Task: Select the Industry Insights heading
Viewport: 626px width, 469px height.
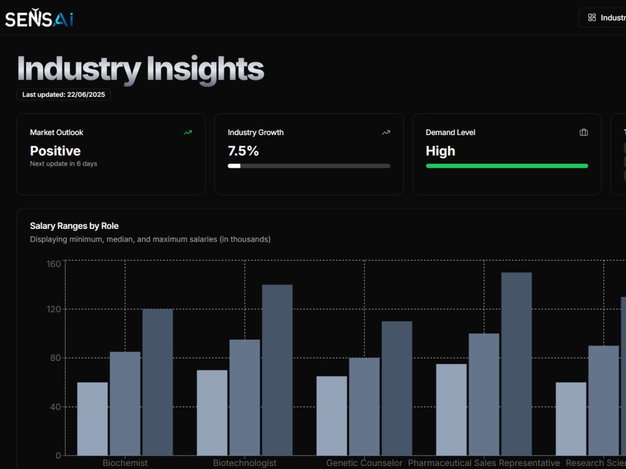Action: 140,69
